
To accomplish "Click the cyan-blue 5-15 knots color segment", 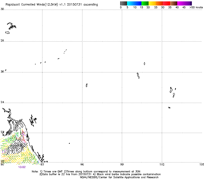I will pos(134,3).
